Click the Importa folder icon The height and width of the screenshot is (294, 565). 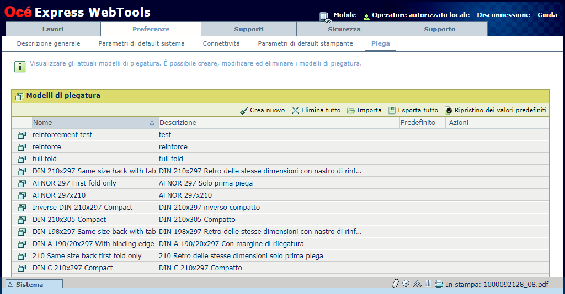(x=351, y=111)
